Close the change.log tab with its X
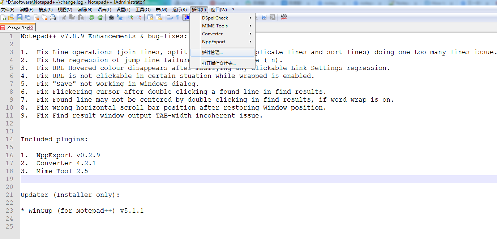Screen dimensions: 497x239 tap(31, 28)
